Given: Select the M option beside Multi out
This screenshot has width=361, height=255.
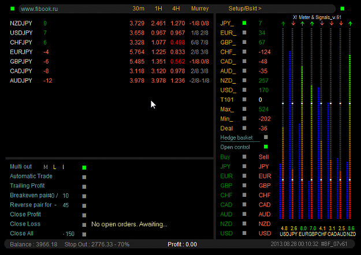Looking at the screenshot, I should pos(46,167).
